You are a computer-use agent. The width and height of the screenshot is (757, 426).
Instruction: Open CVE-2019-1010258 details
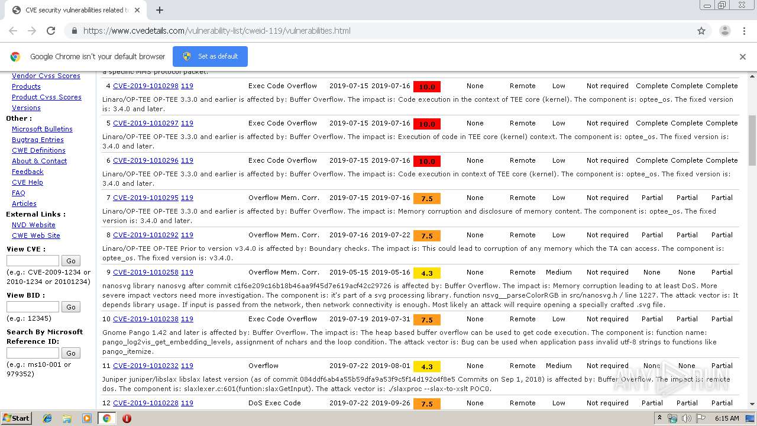[145, 272]
